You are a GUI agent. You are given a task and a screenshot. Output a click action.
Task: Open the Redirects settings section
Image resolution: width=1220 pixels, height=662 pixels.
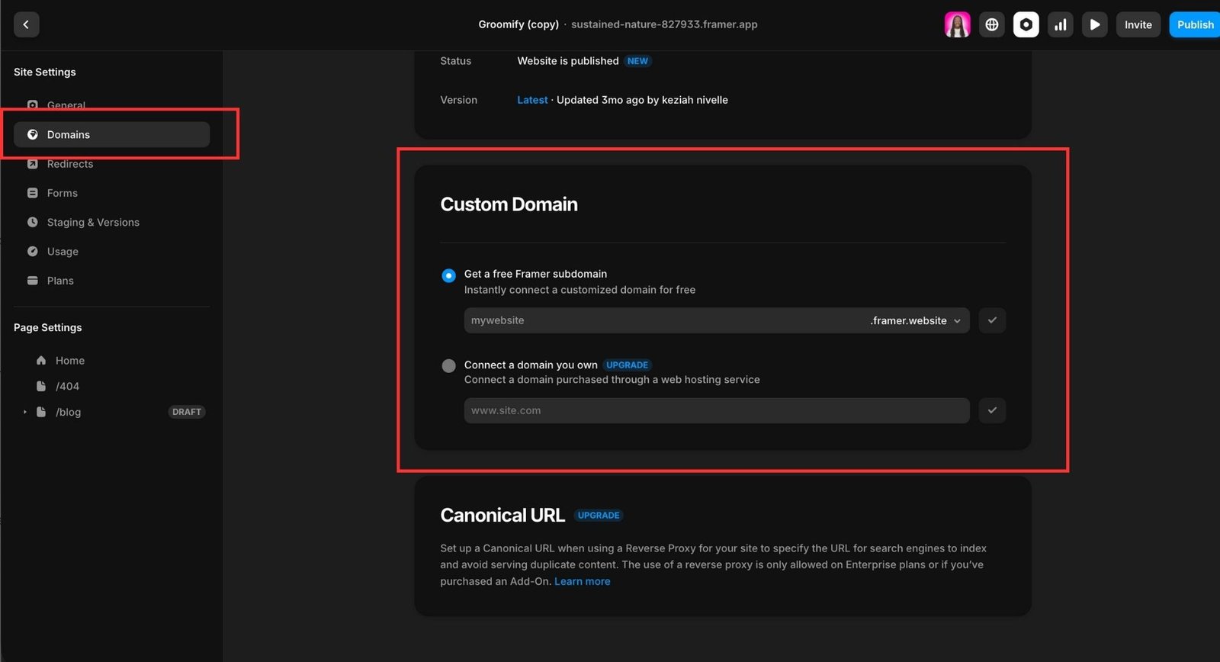[70, 164]
